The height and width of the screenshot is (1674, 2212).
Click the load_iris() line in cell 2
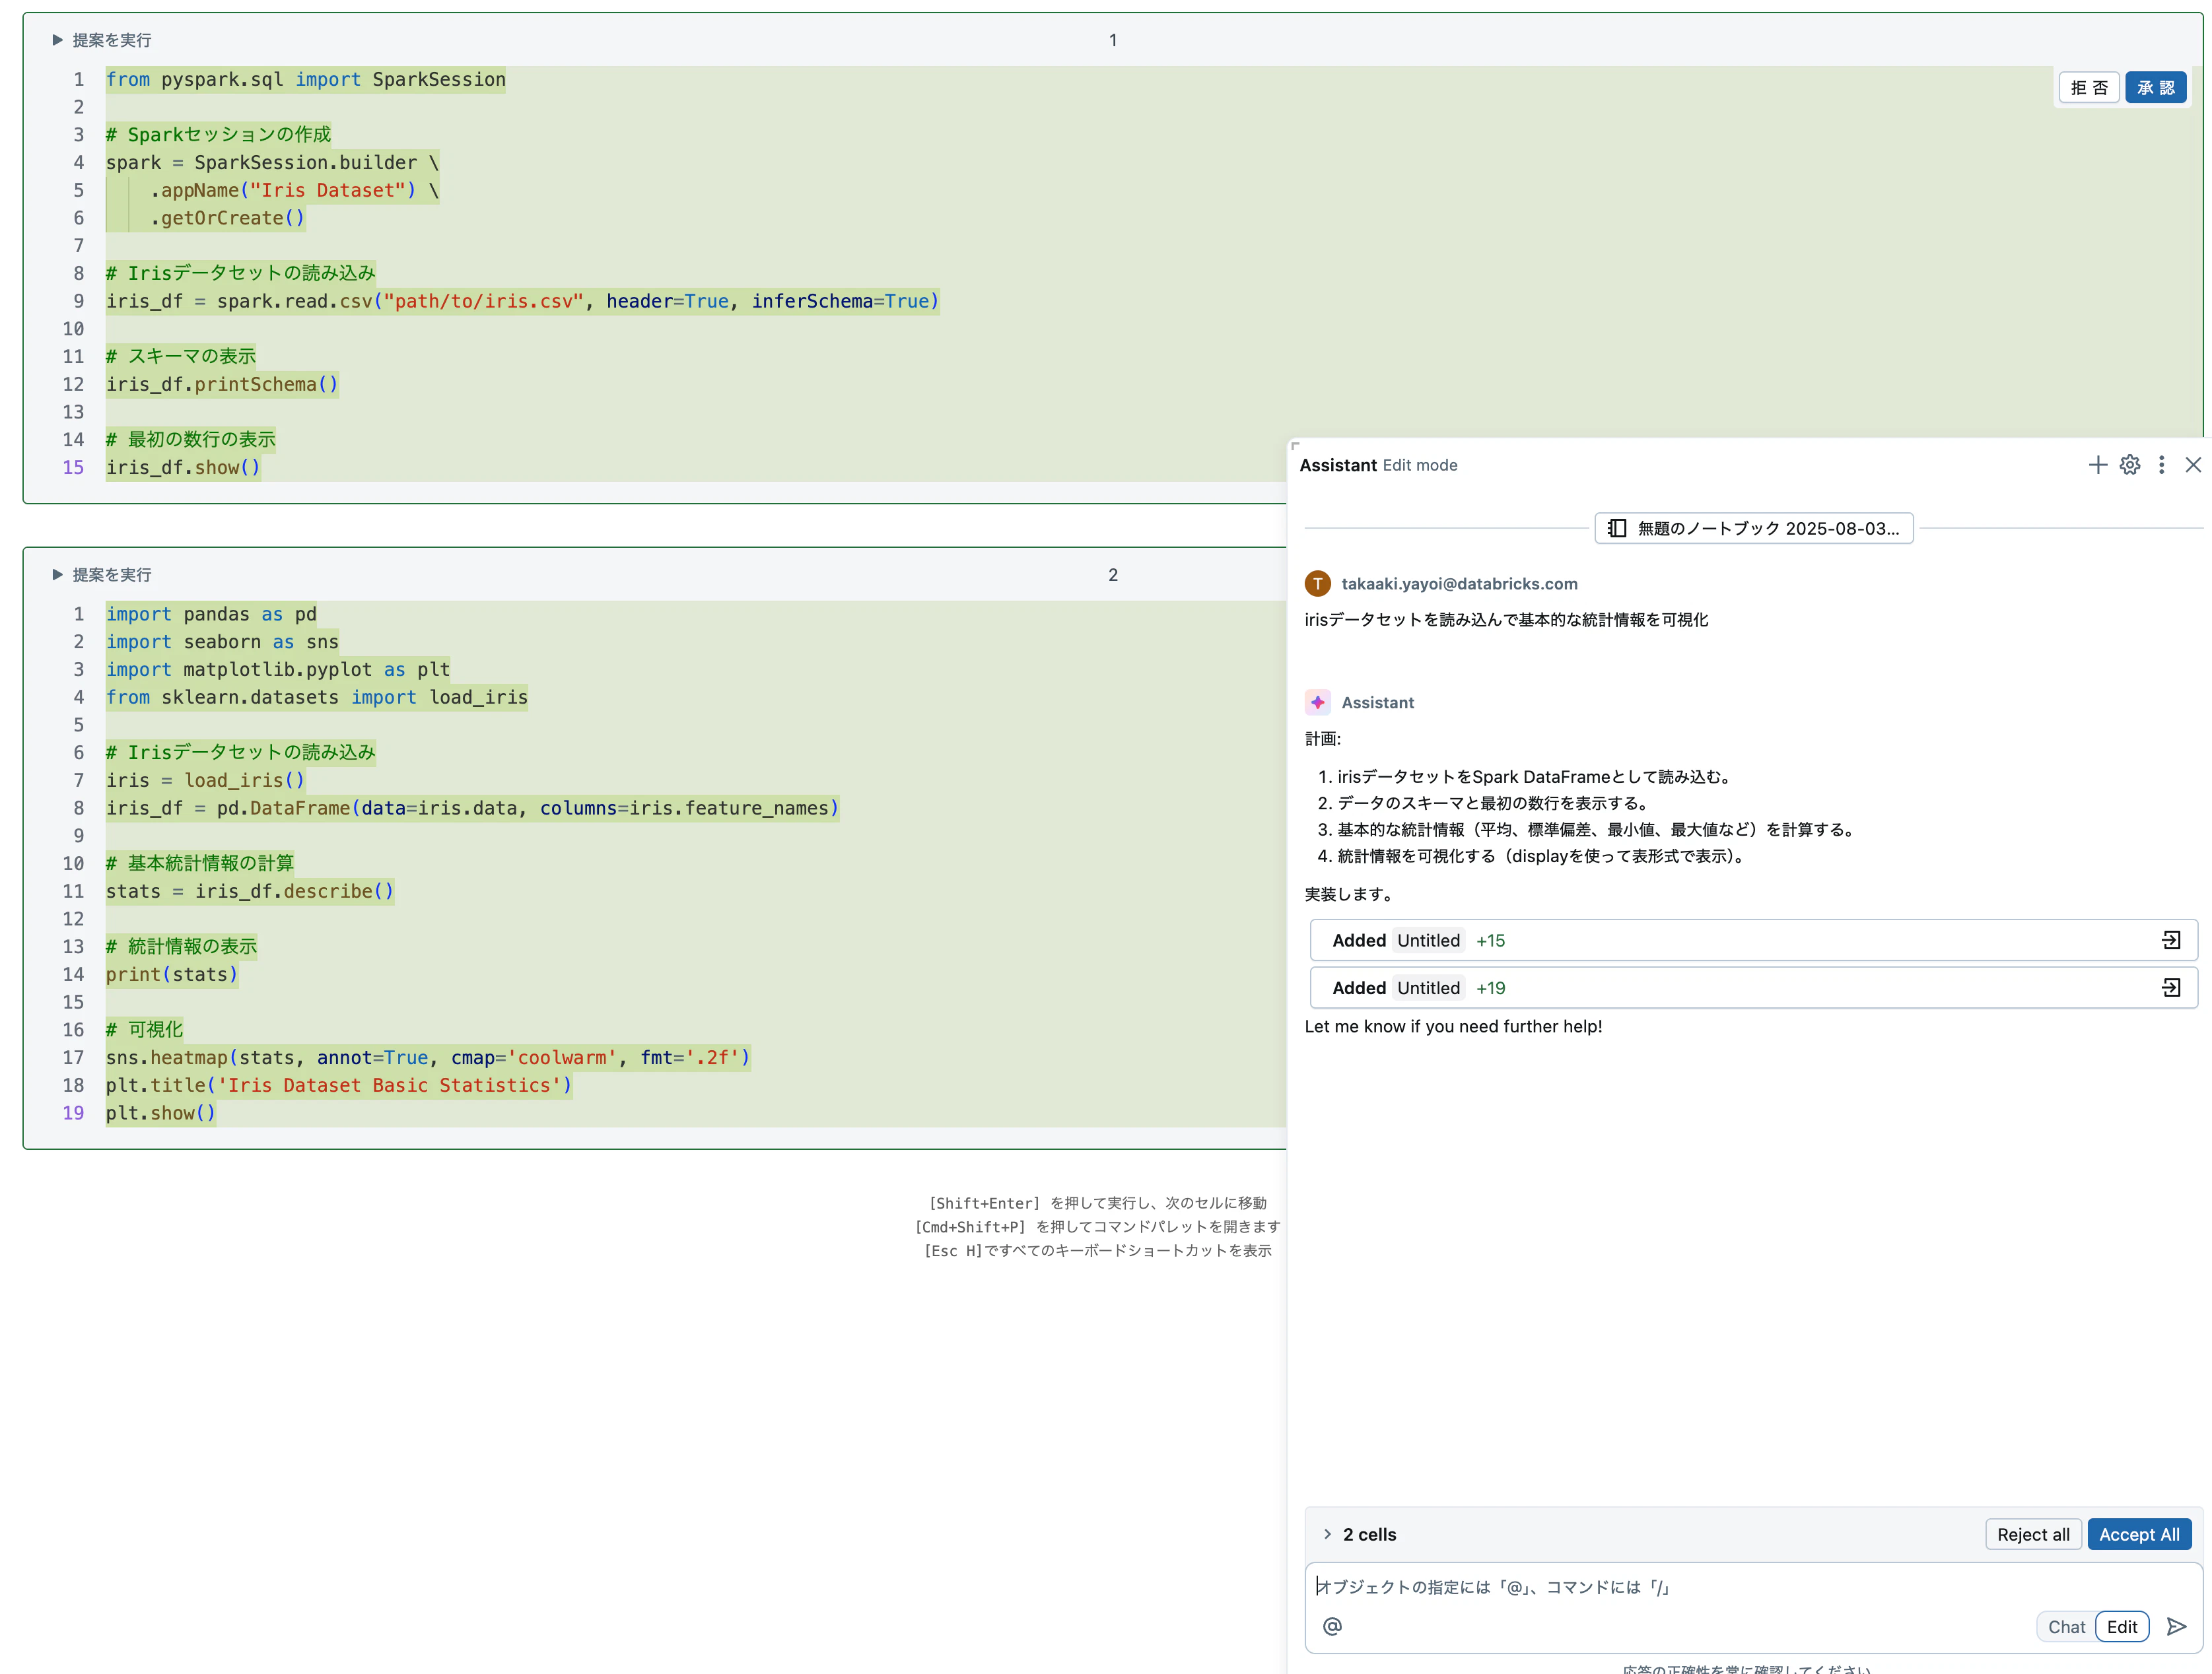point(205,780)
